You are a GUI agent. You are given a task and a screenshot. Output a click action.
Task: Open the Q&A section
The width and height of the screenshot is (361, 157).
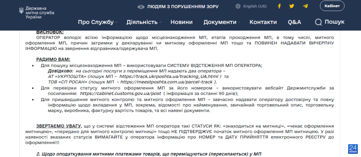pyautogui.click(x=294, y=22)
